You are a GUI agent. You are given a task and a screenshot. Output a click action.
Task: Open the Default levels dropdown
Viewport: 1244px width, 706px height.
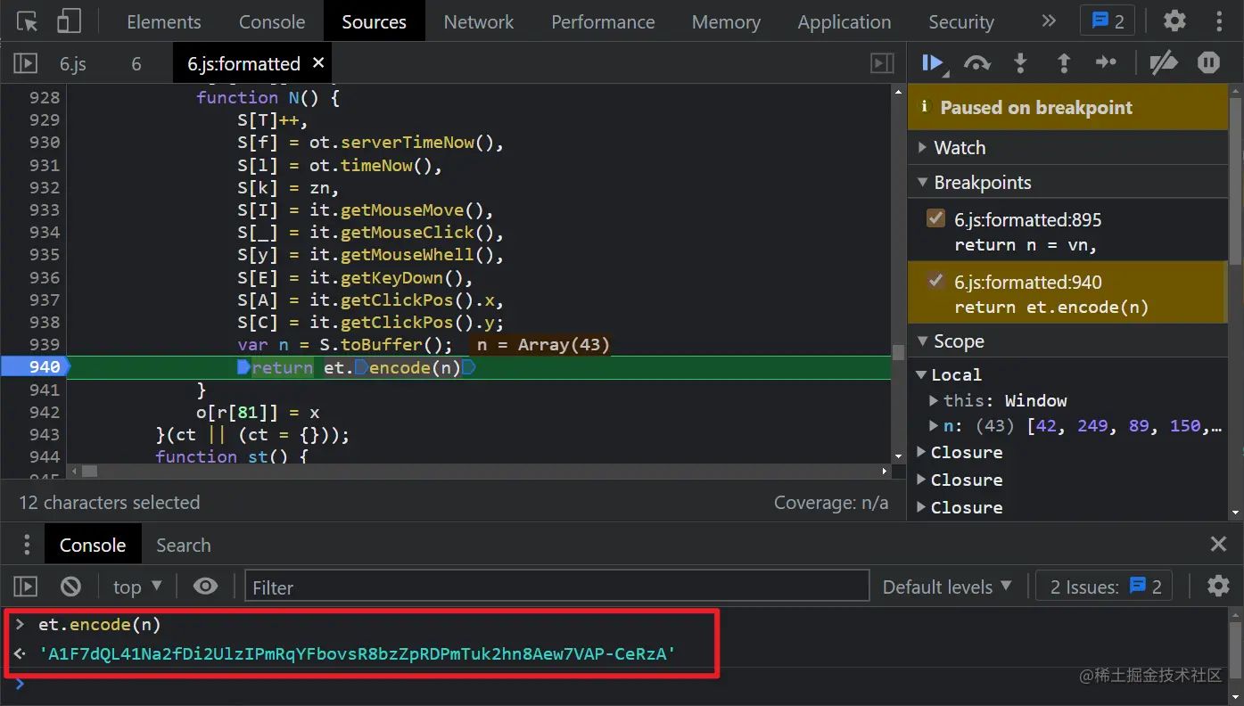(x=947, y=587)
